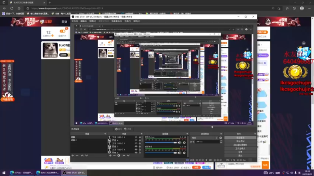Move the selected scene up

82,155
